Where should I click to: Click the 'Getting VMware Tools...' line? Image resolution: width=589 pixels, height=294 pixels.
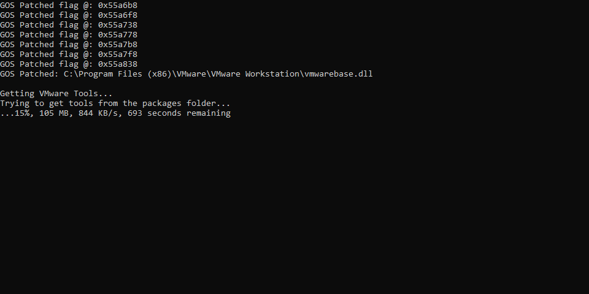pyautogui.click(x=56, y=94)
